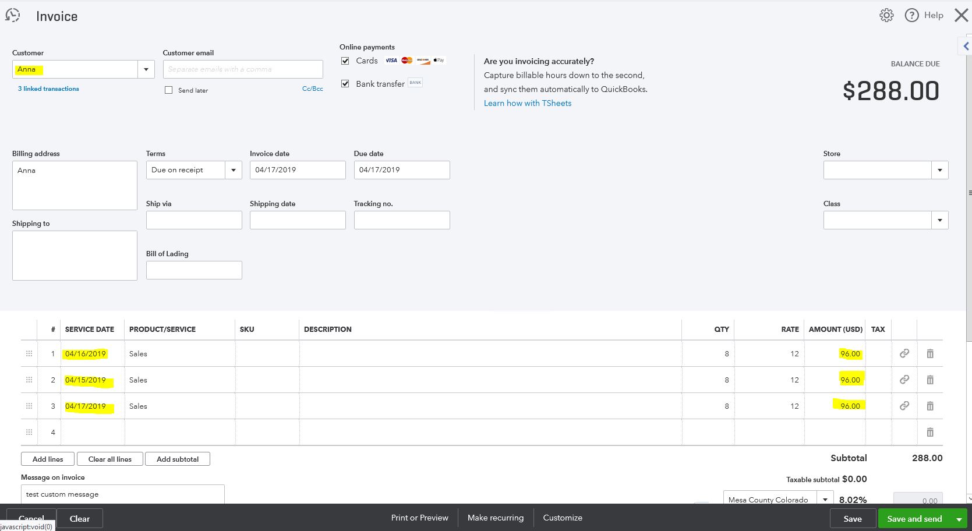This screenshot has width=972, height=531.
Task: Click the Help icon
Action: pos(912,15)
